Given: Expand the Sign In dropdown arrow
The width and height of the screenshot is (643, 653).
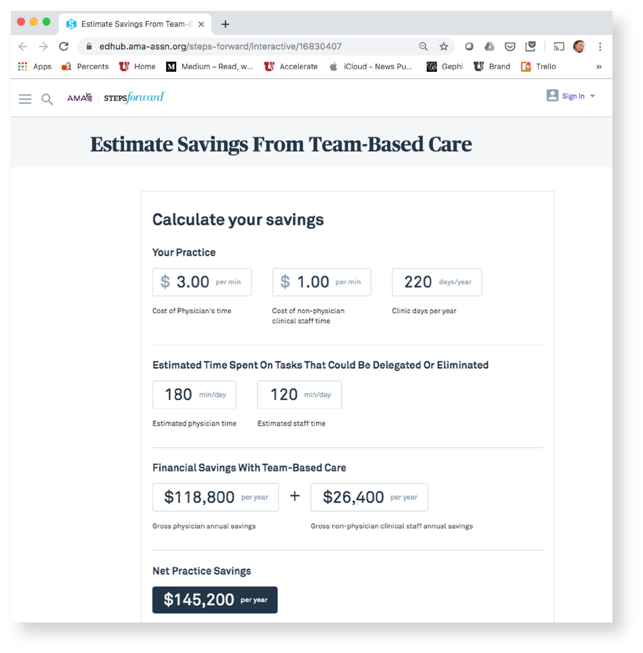Looking at the screenshot, I should coord(592,96).
